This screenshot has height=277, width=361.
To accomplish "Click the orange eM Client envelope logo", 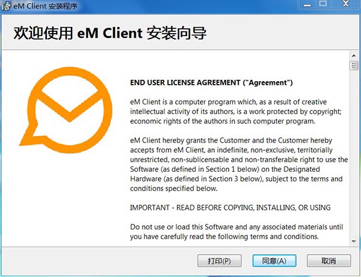I will coord(66,110).
